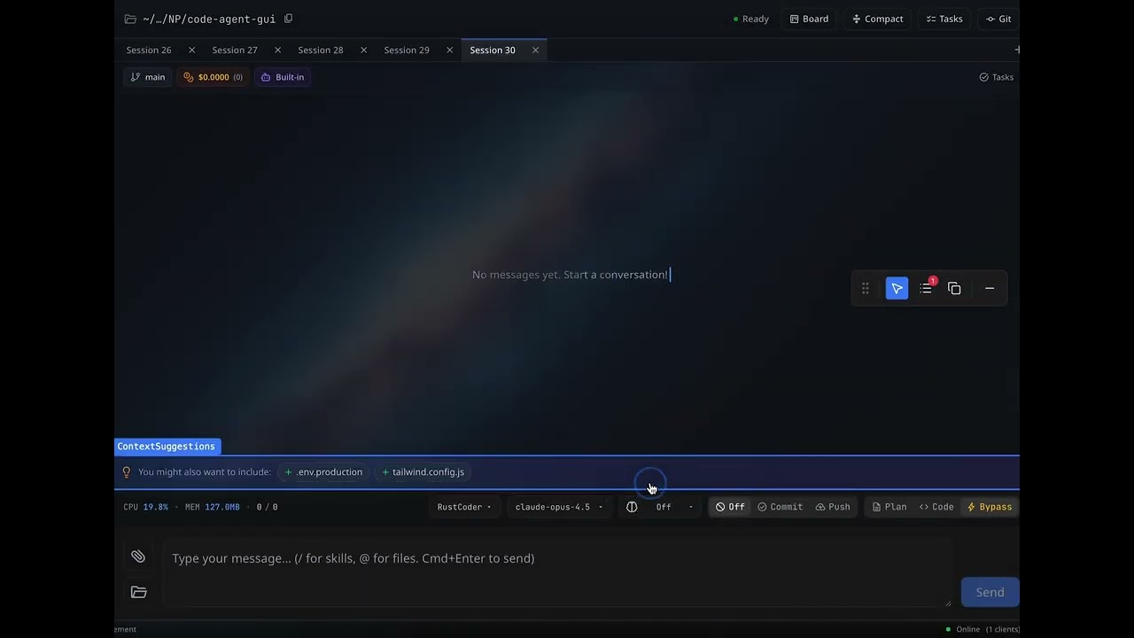Click the MEM 127.0MB indicator

pyautogui.click(x=212, y=507)
